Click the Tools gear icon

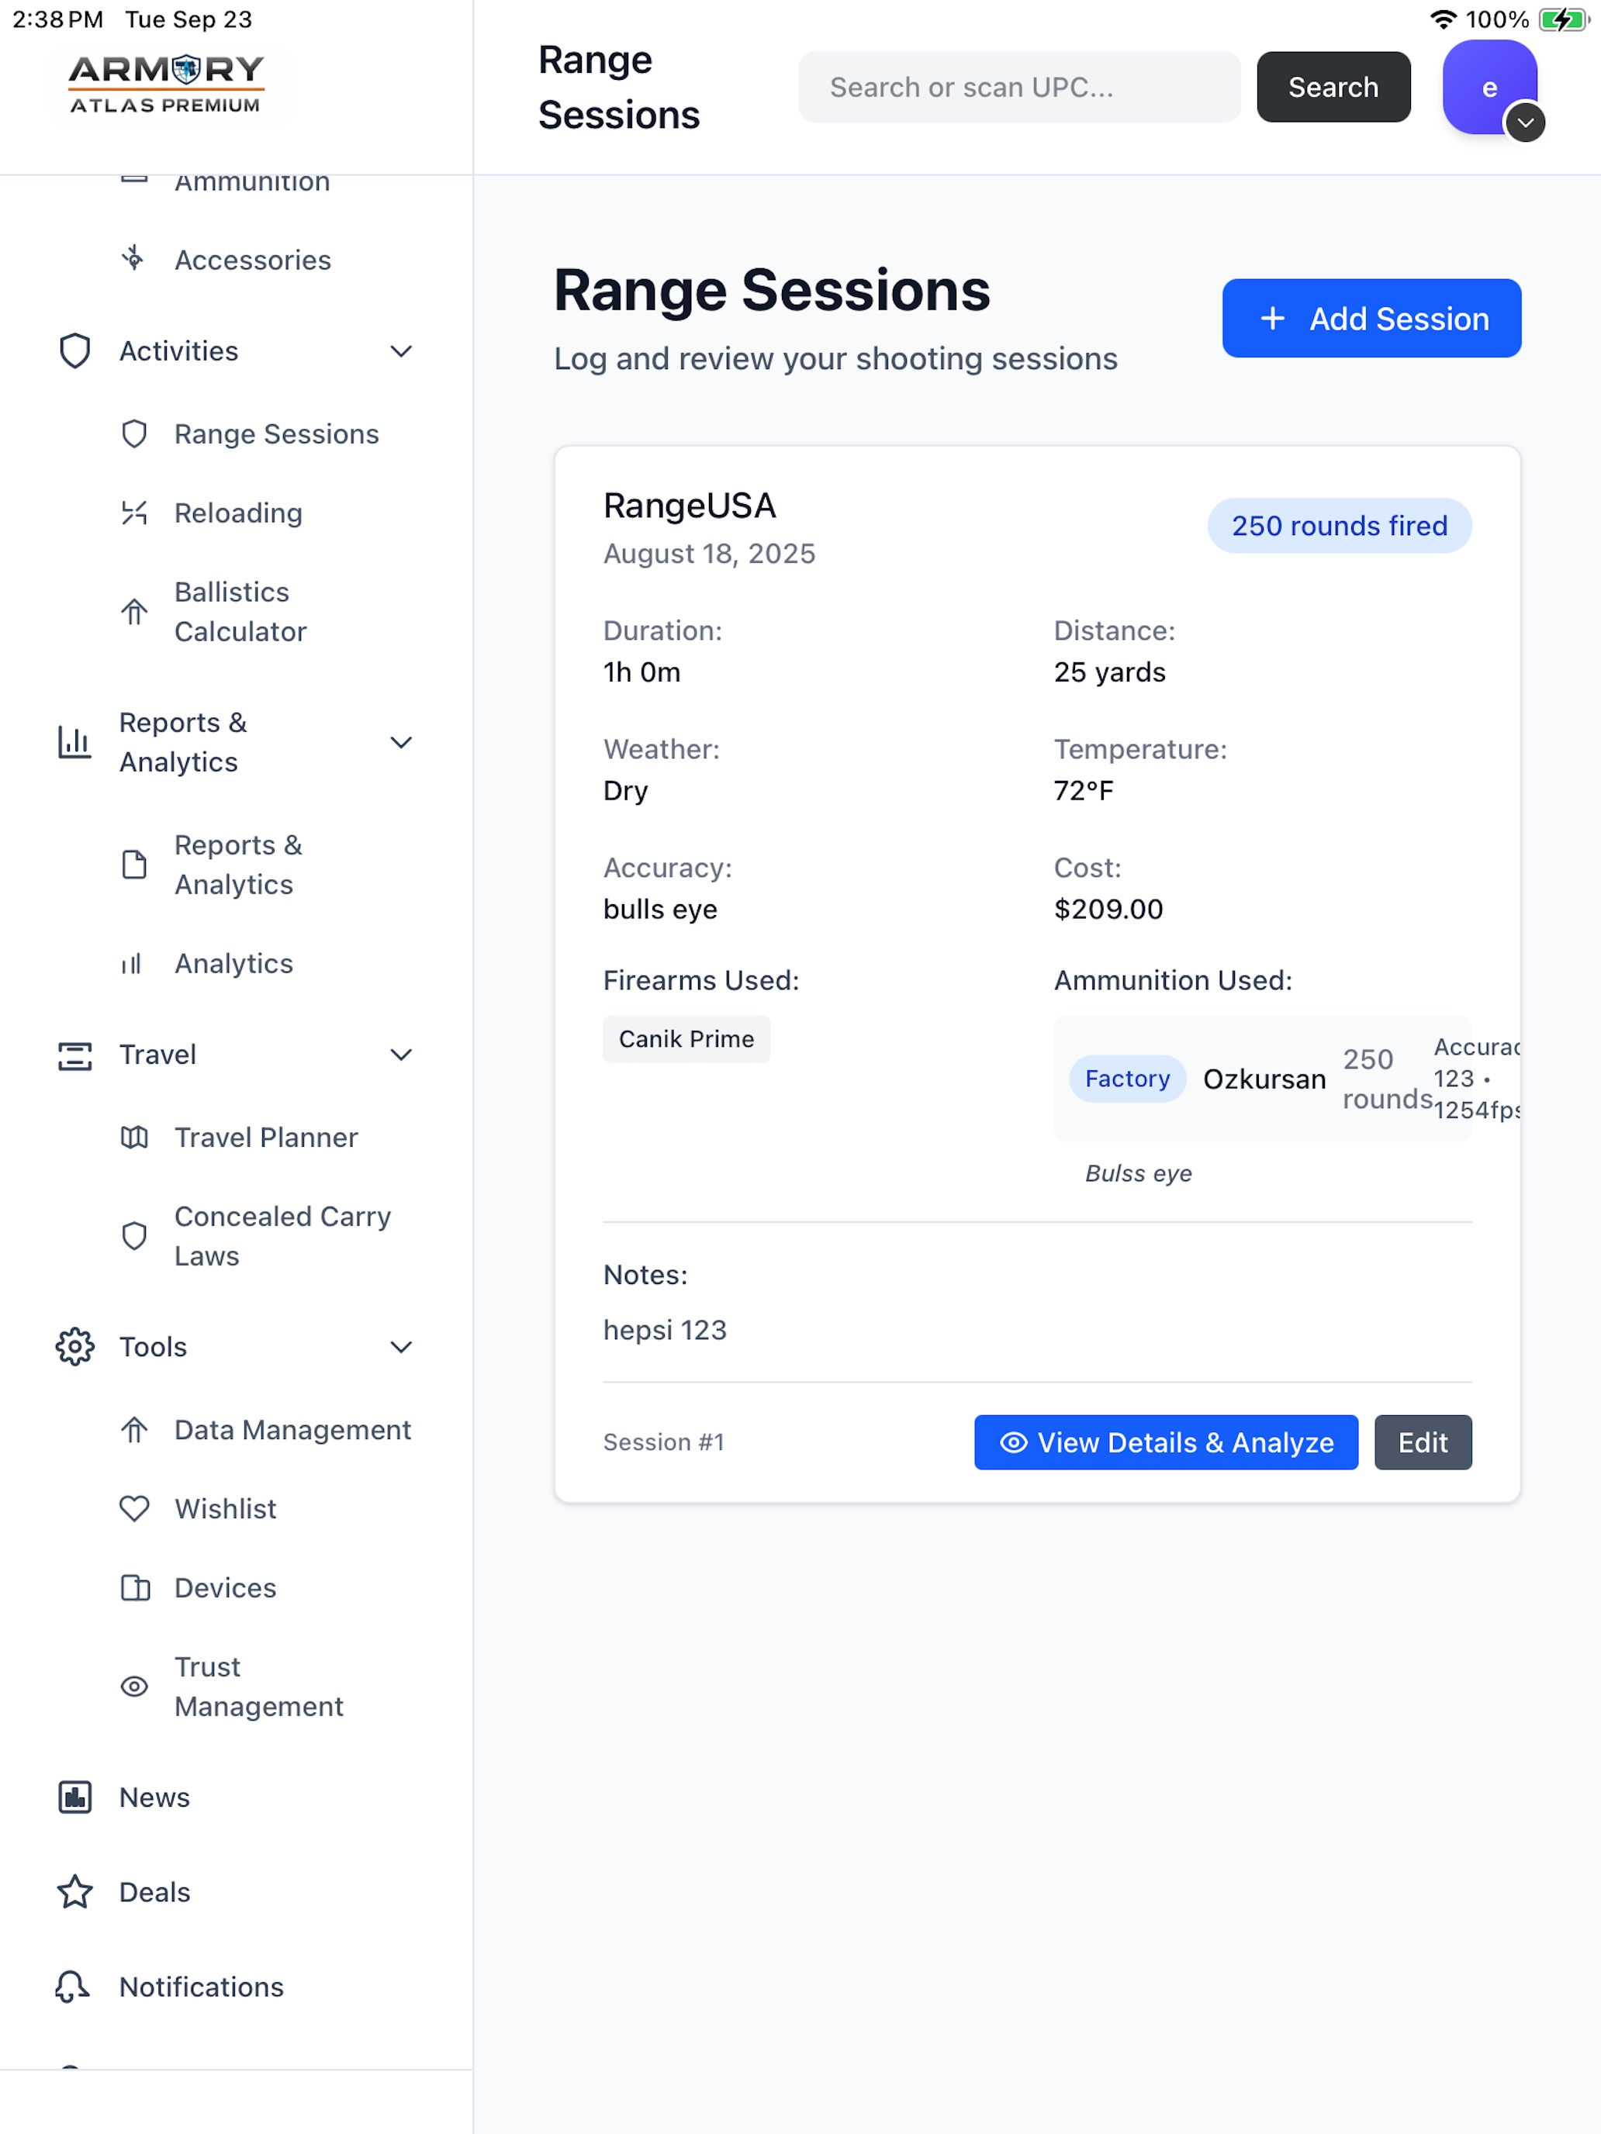point(75,1347)
